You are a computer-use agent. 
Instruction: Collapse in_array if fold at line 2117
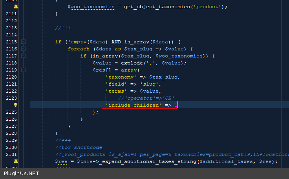pyautogui.click(x=23, y=56)
